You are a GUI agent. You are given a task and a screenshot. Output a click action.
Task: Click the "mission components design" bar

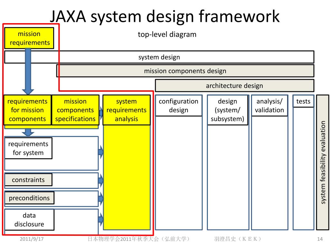pyautogui.click(x=185, y=71)
